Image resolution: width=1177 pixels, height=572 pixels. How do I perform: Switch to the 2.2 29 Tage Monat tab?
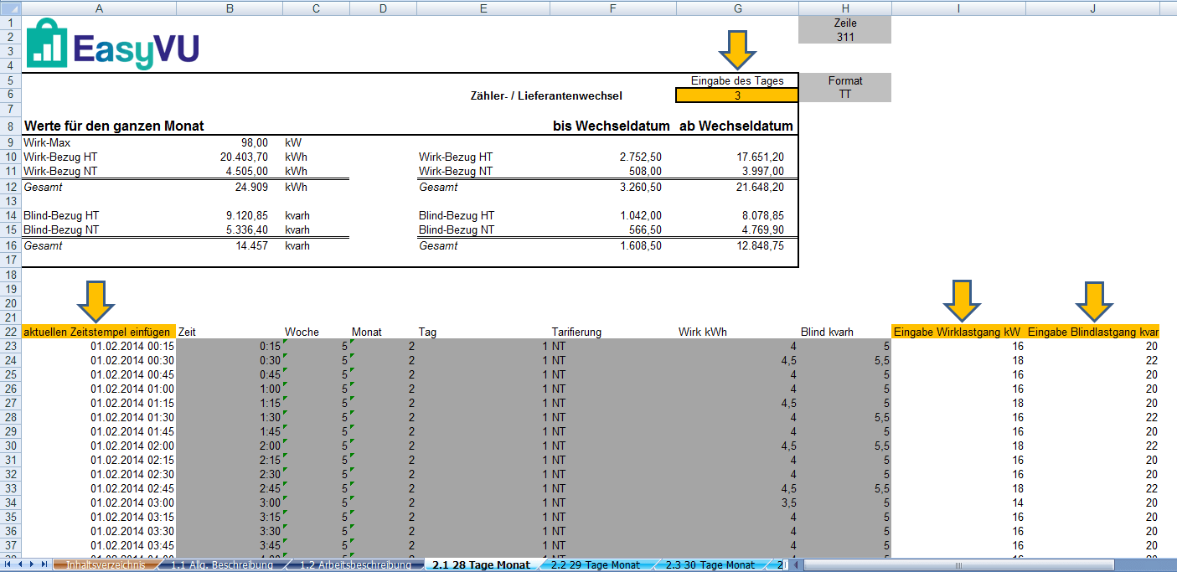595,565
